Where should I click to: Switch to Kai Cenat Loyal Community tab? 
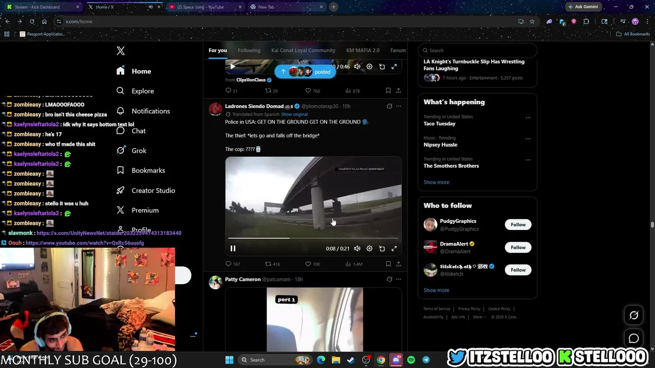pos(303,50)
